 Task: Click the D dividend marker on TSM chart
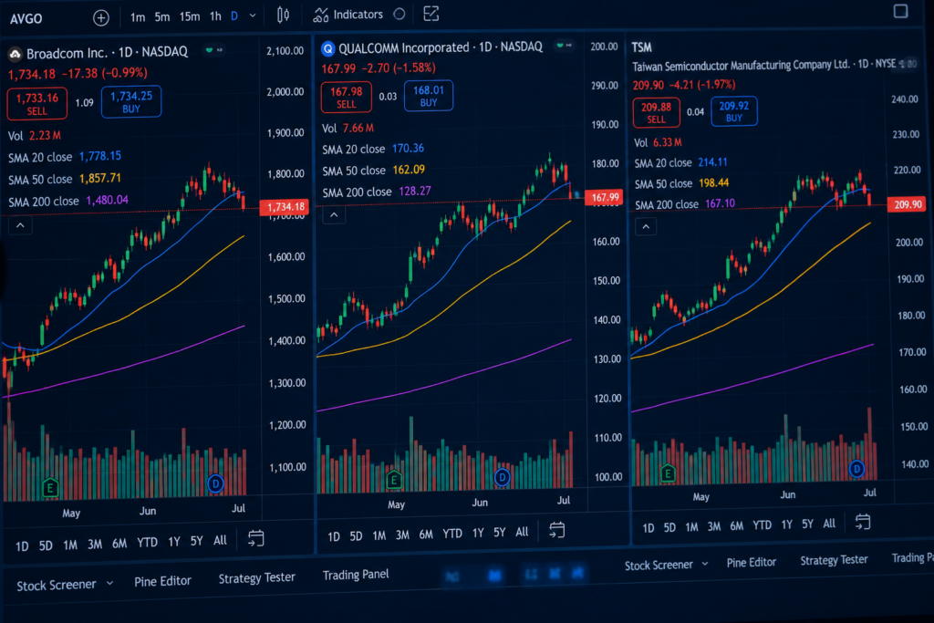[856, 469]
